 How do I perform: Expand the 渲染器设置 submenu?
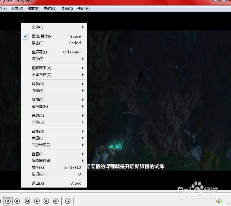point(54,161)
